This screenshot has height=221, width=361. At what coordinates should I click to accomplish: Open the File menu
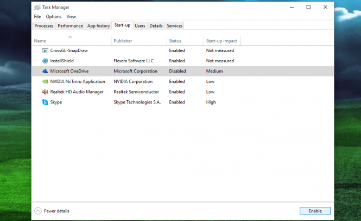pyautogui.click(x=37, y=17)
